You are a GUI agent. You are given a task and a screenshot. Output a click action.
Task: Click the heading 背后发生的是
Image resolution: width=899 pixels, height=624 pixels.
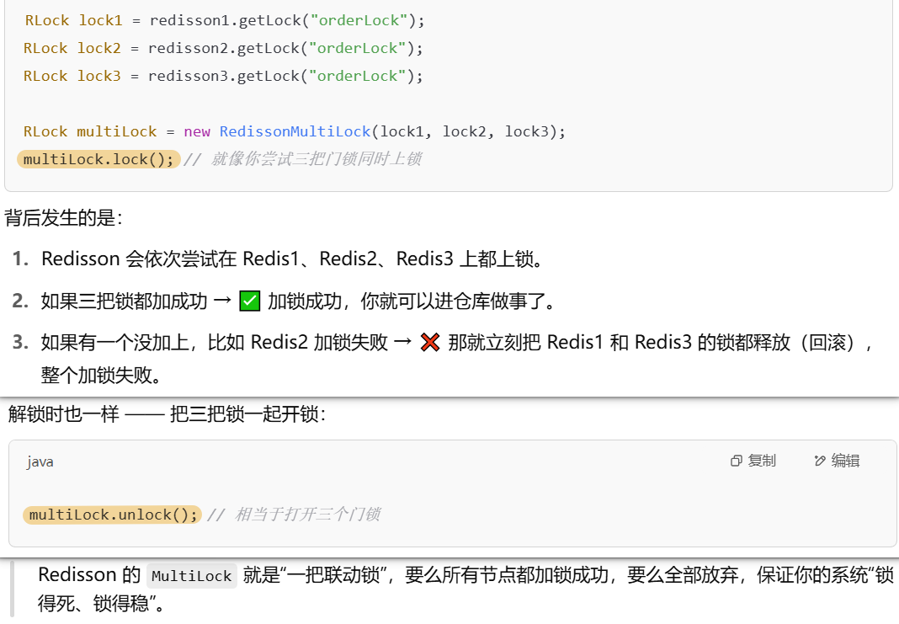pyautogui.click(x=64, y=218)
